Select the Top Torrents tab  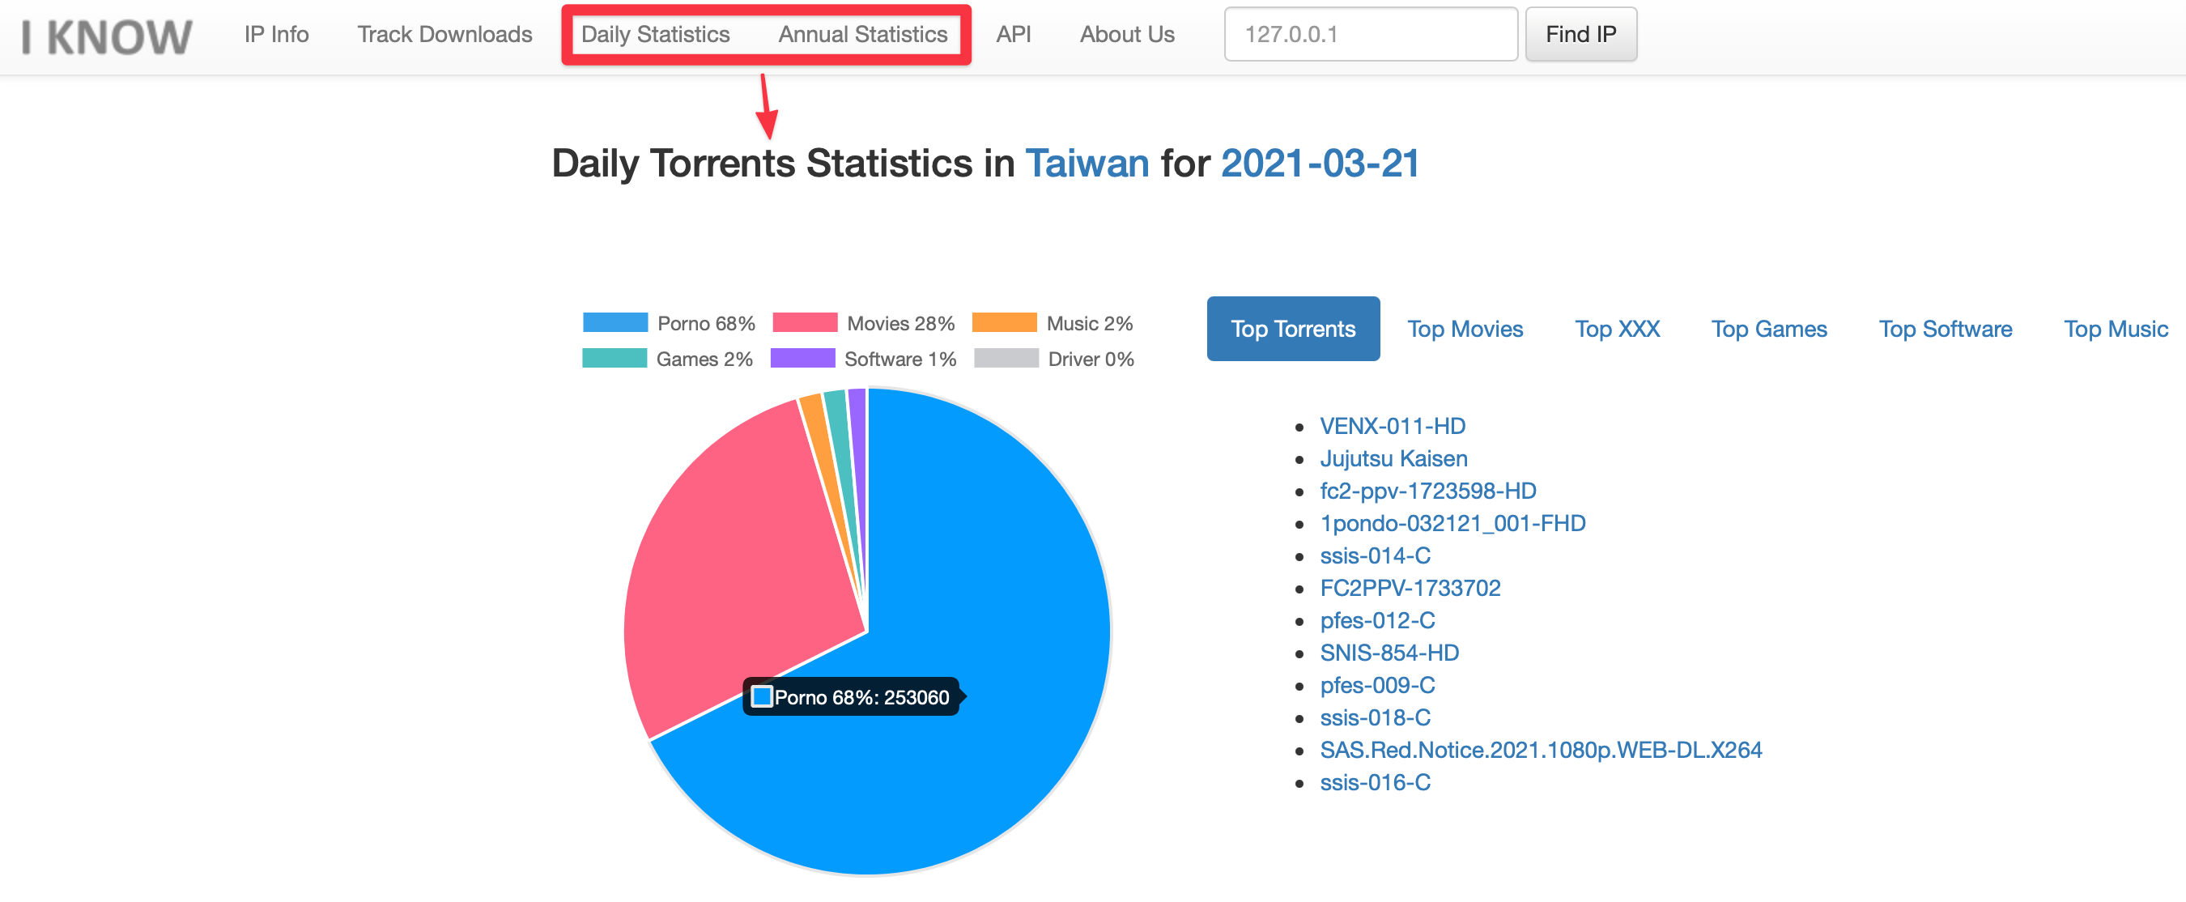tap(1292, 329)
